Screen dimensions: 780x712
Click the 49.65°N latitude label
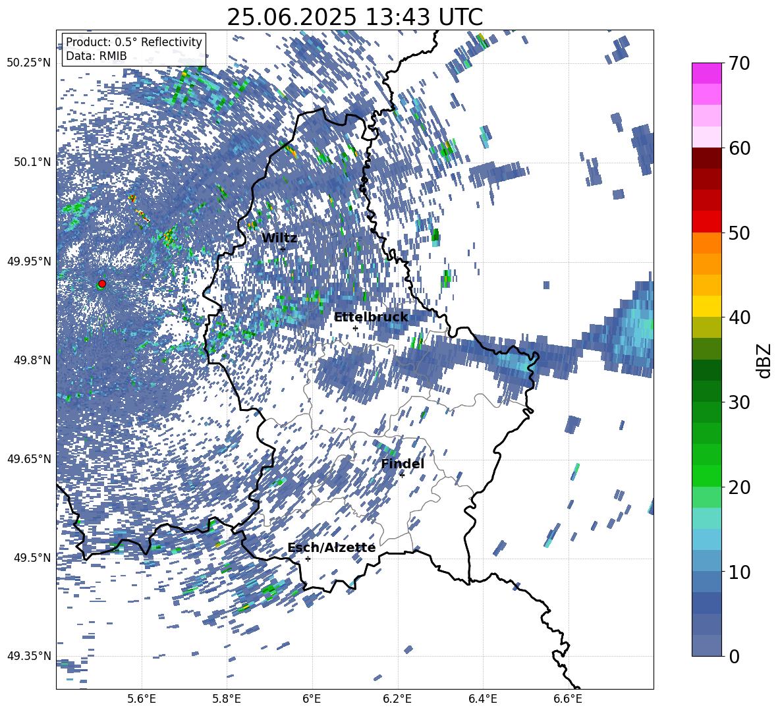(x=29, y=458)
